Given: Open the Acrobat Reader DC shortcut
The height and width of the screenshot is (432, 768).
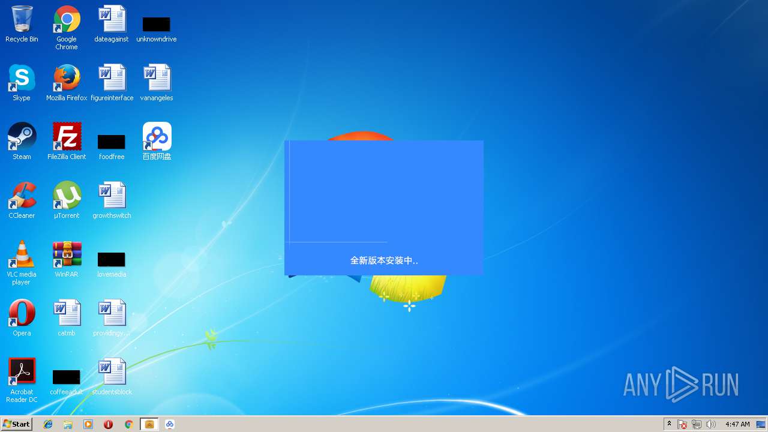Looking at the screenshot, I should click(22, 380).
